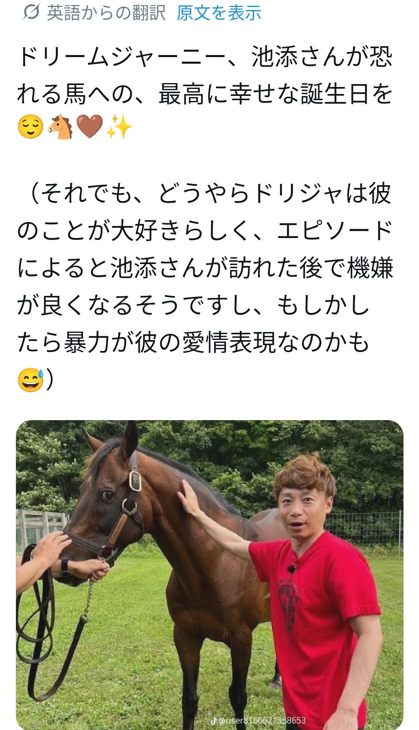Click the clip microphone on red shirt

pyautogui.click(x=291, y=569)
